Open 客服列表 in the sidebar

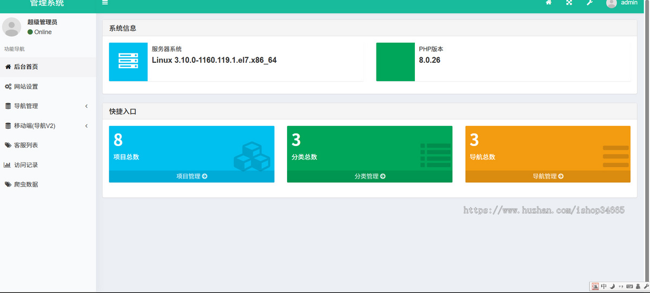[48, 145]
